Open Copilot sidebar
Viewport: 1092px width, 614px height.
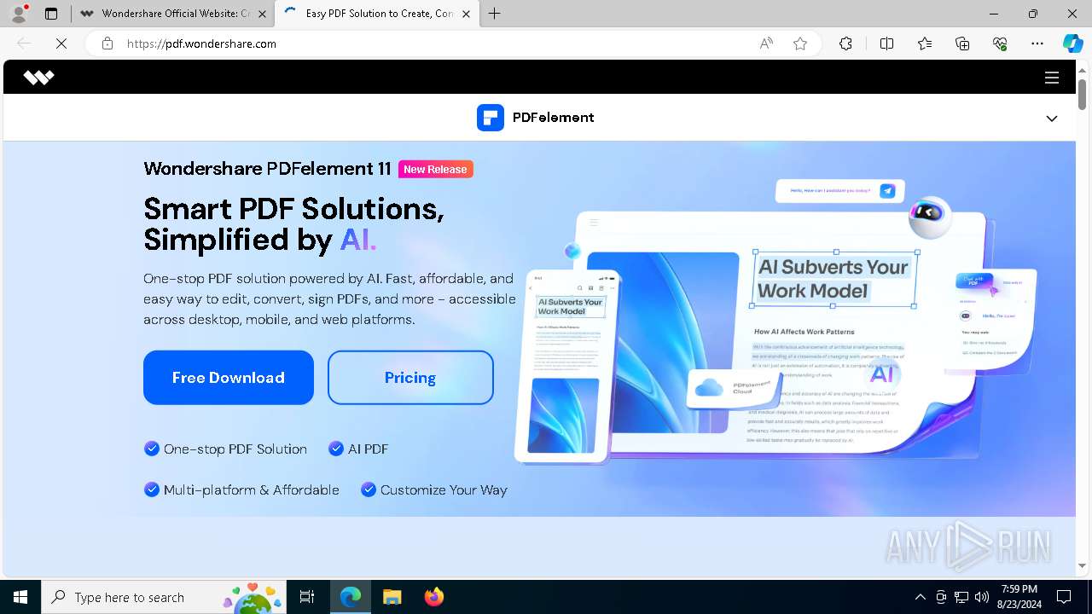pyautogui.click(x=1072, y=43)
